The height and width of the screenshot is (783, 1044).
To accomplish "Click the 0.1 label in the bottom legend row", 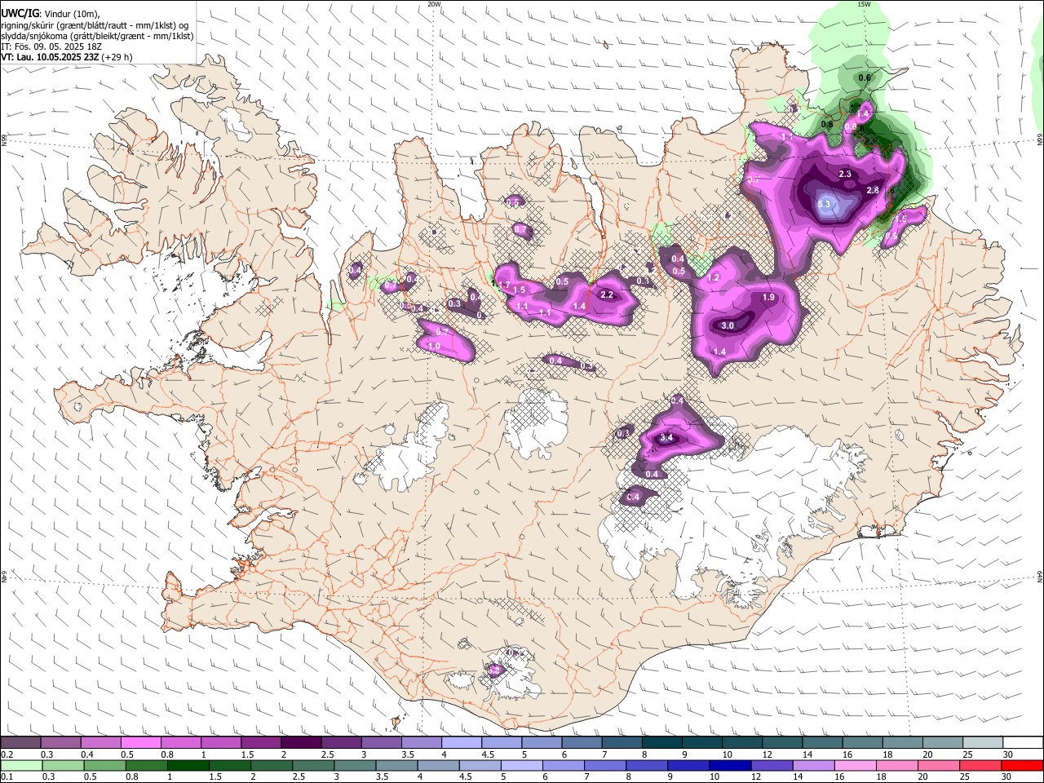I will click(6, 776).
